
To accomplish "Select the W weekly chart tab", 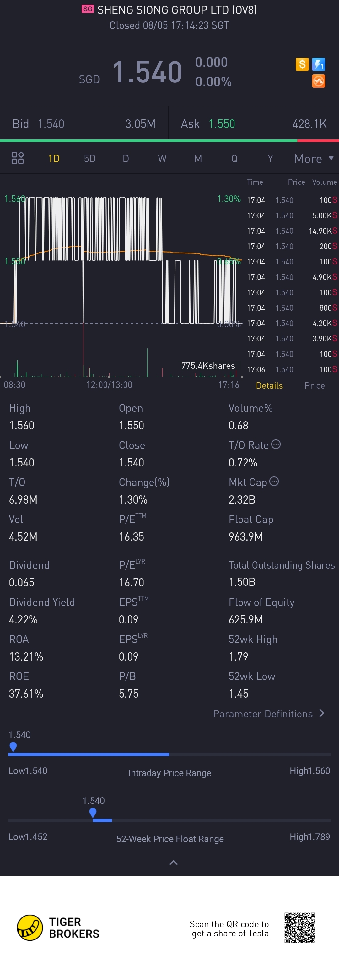I will click(162, 158).
